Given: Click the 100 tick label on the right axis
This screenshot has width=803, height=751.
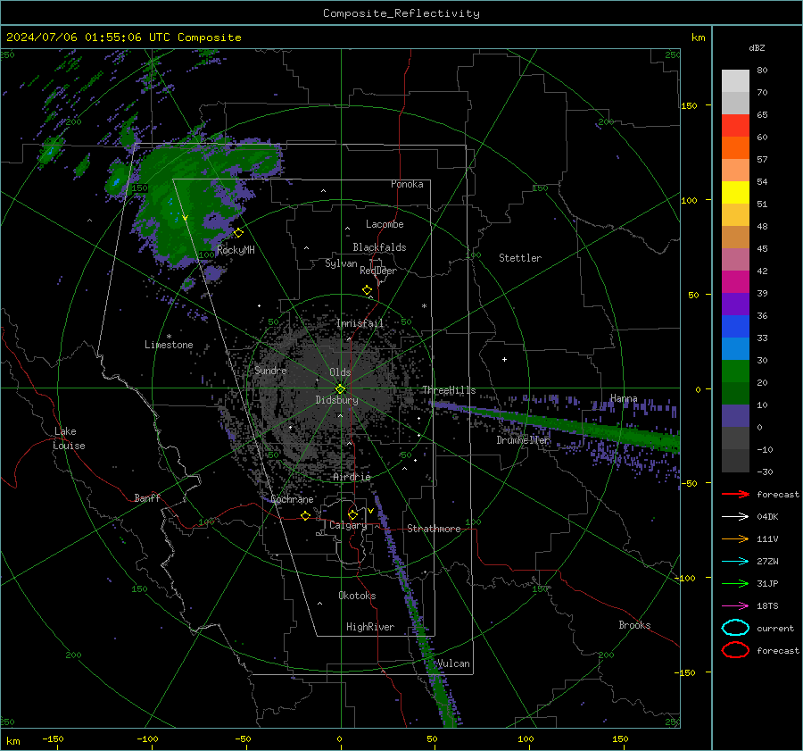Looking at the screenshot, I should [689, 200].
